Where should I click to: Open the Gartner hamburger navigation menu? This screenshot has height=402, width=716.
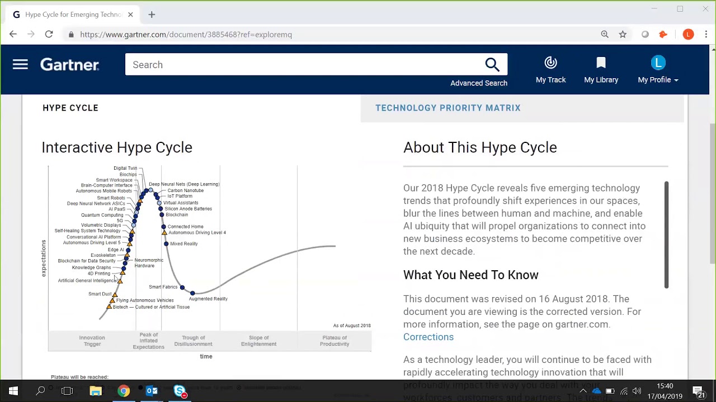pos(20,65)
